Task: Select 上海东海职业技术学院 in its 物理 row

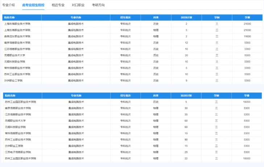Action: point(17,30)
